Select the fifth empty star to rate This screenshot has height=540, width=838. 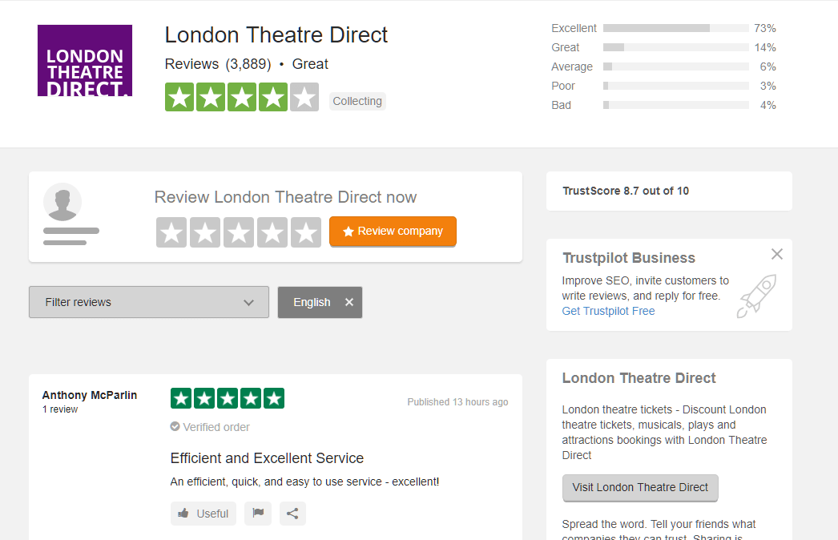click(x=306, y=231)
